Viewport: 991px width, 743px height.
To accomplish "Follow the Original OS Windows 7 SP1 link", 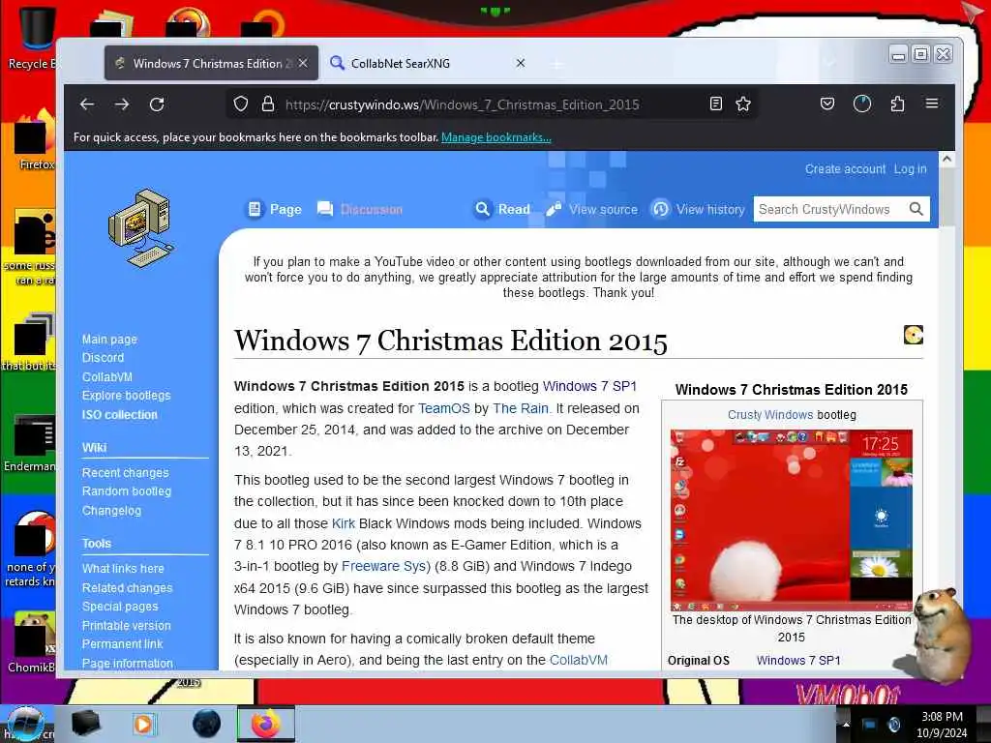I will point(798,660).
